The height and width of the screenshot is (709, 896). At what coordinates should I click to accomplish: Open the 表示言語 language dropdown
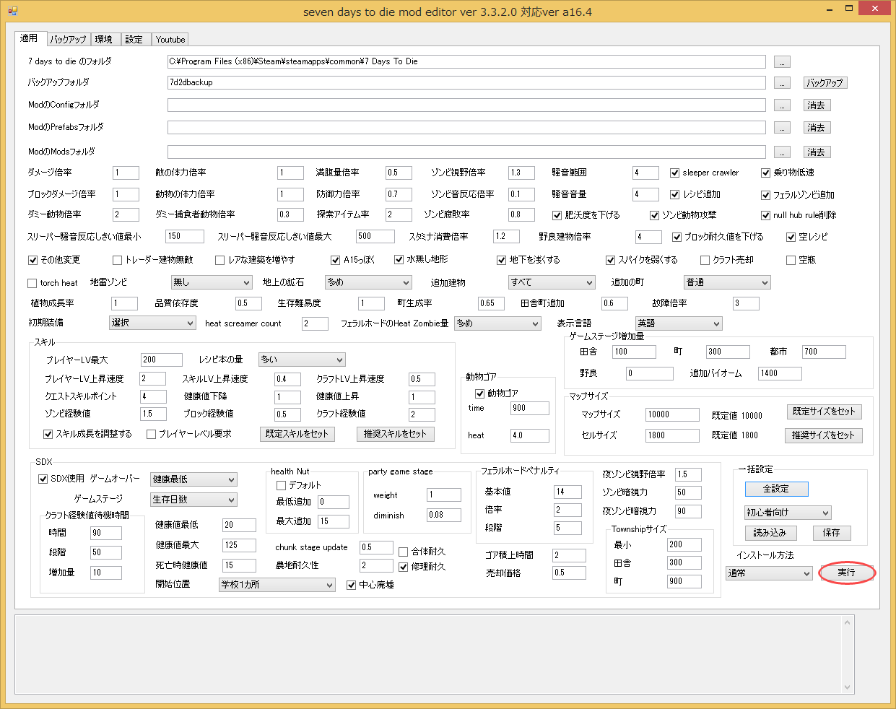pyautogui.click(x=679, y=323)
